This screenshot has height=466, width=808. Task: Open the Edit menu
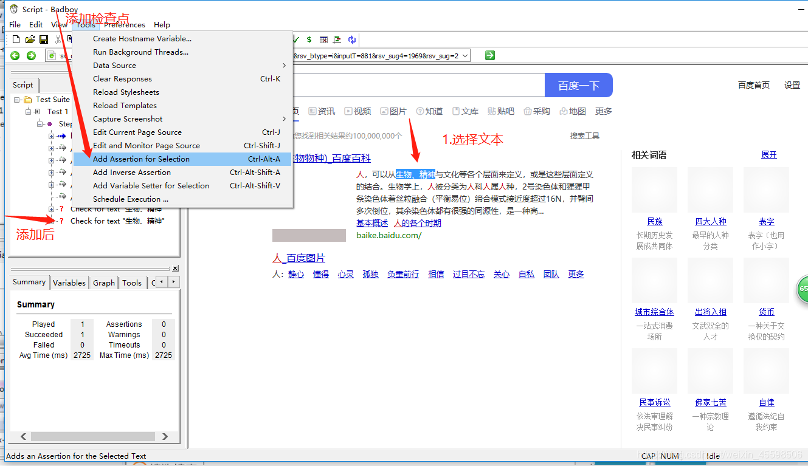tap(36, 25)
